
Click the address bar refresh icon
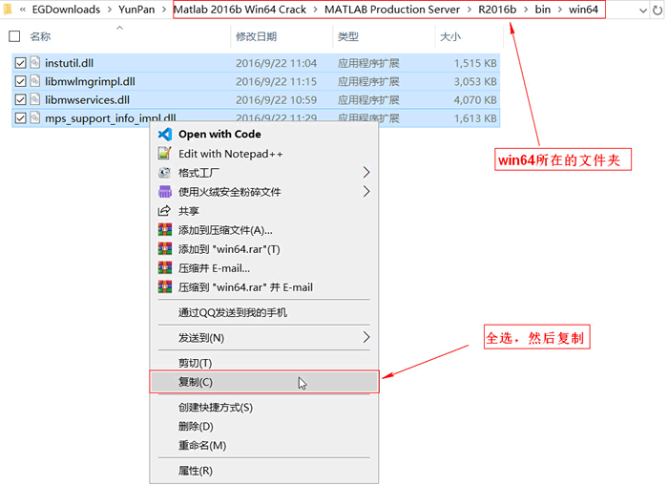pos(658,10)
